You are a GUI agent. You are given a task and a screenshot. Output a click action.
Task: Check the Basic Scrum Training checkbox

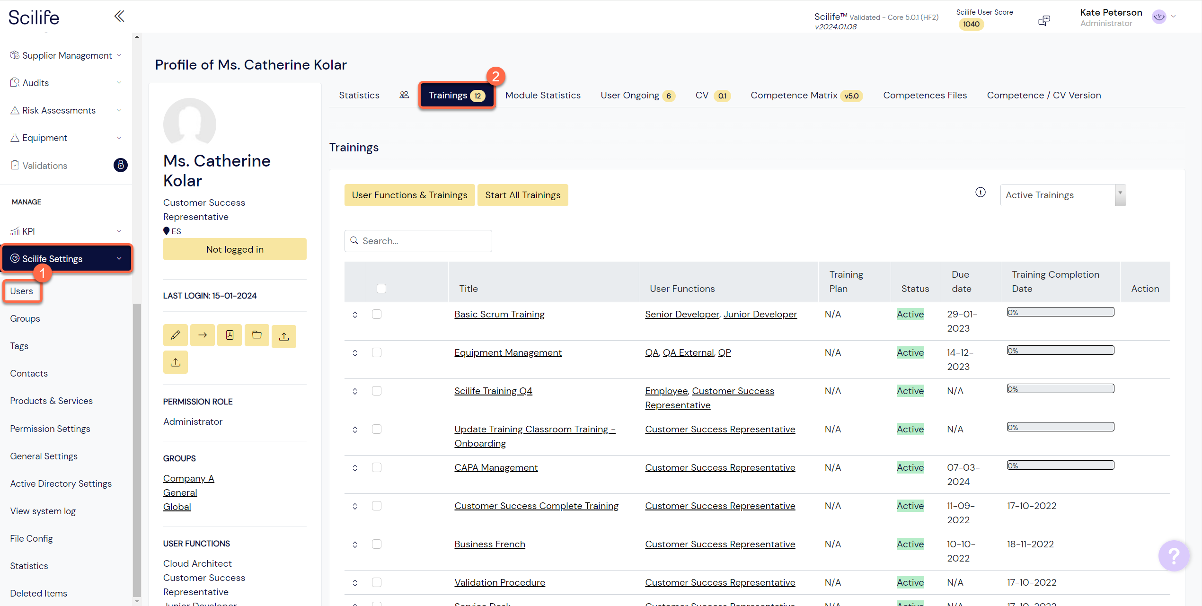point(377,314)
